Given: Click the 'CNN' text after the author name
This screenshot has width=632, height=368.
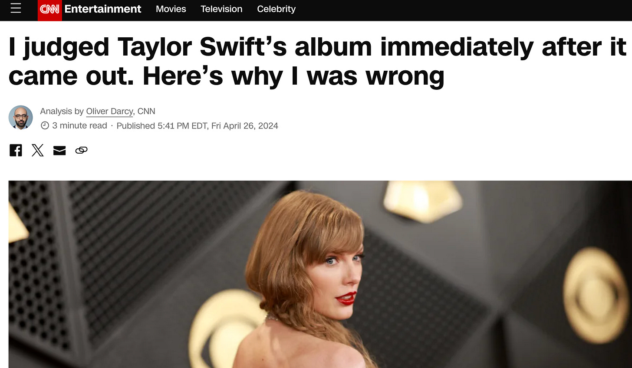Looking at the screenshot, I should coord(146,112).
